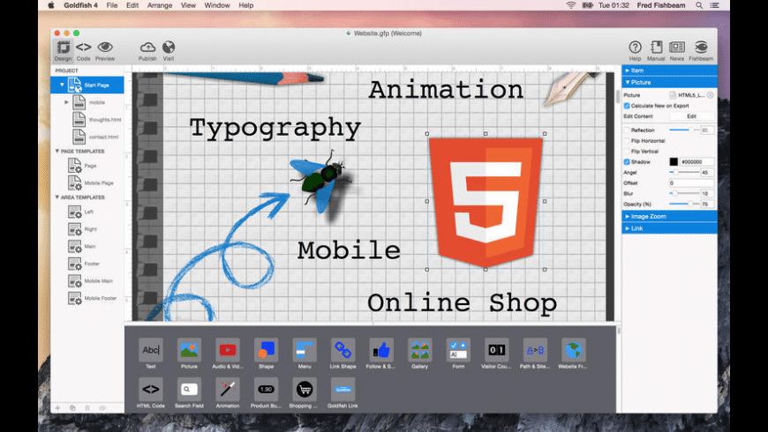Add a Product Button item
Screen dimensions: 768x432
tap(266, 393)
